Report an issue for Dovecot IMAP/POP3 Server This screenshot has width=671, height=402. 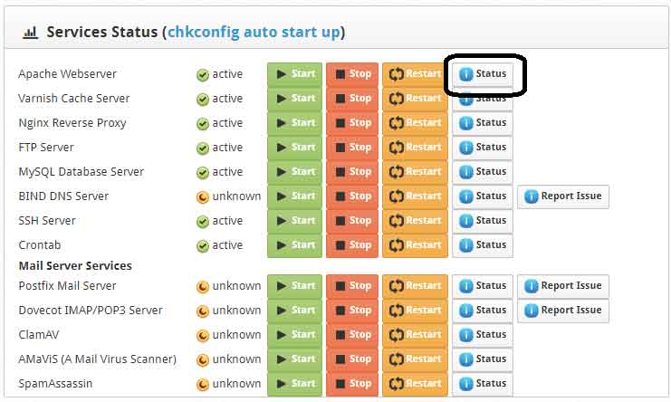point(562,311)
